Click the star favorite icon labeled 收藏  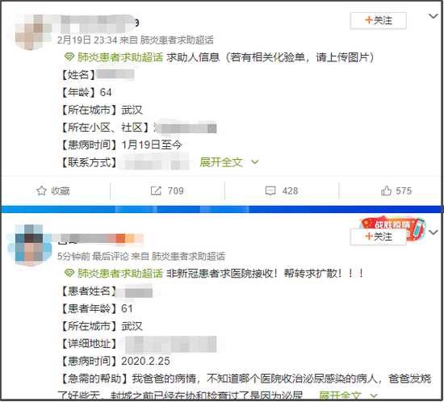pyautogui.click(x=41, y=191)
